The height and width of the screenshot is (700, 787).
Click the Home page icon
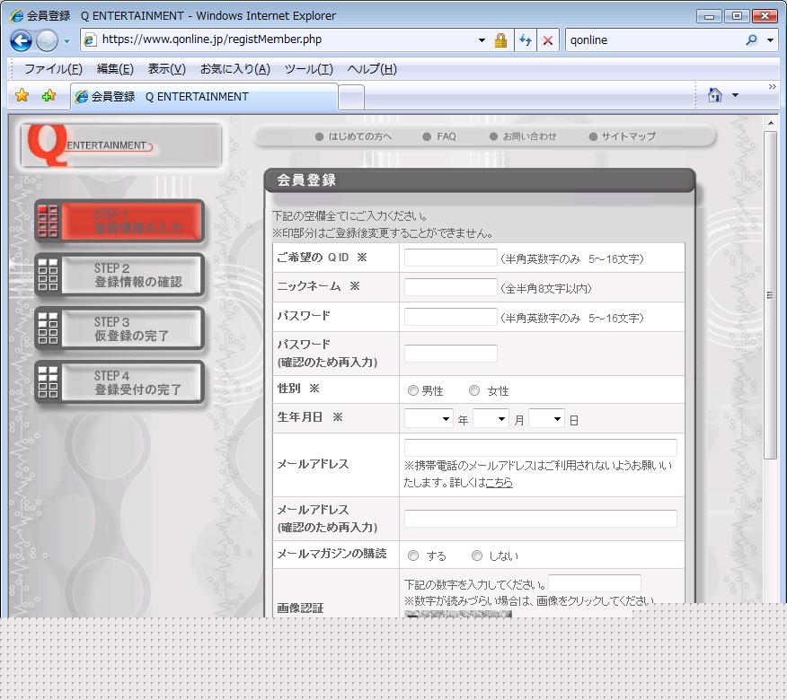(x=715, y=95)
